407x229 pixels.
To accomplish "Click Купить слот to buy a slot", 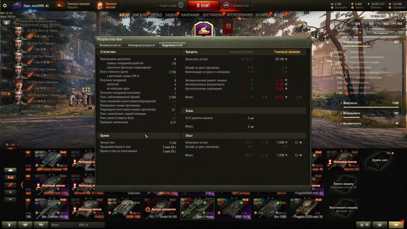I will click(x=379, y=160).
